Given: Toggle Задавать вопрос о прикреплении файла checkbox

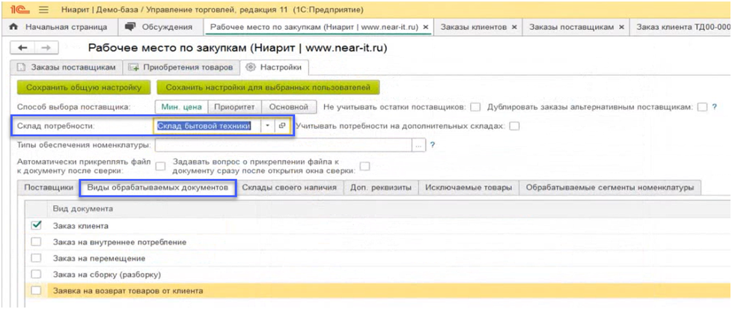Looking at the screenshot, I should coord(365,166).
